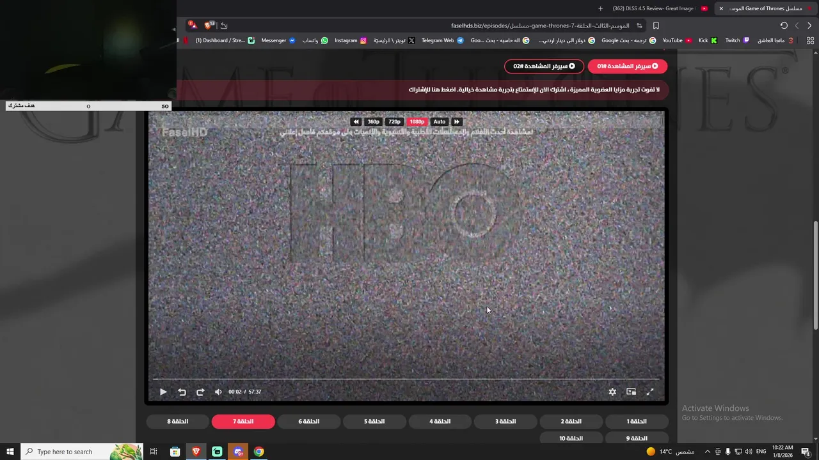Open episode الحلقة 6
Image resolution: width=819 pixels, height=460 pixels.
(x=309, y=422)
